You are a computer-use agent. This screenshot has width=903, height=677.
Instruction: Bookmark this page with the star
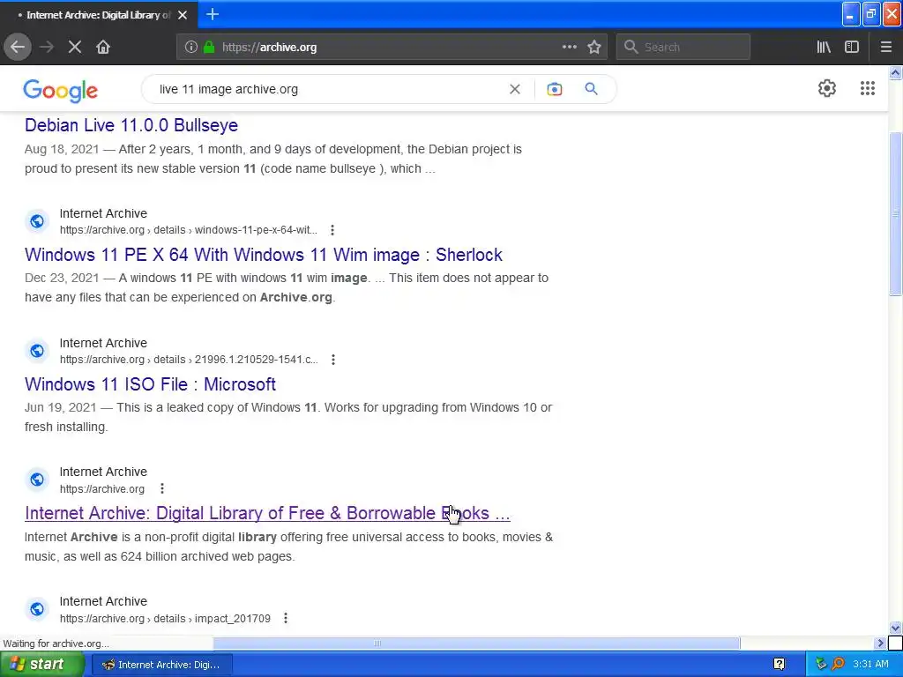click(594, 48)
